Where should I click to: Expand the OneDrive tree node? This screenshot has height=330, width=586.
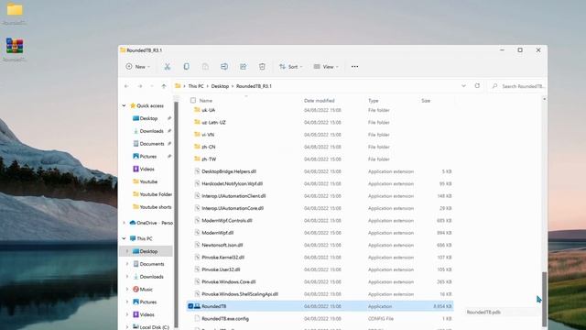click(x=125, y=223)
